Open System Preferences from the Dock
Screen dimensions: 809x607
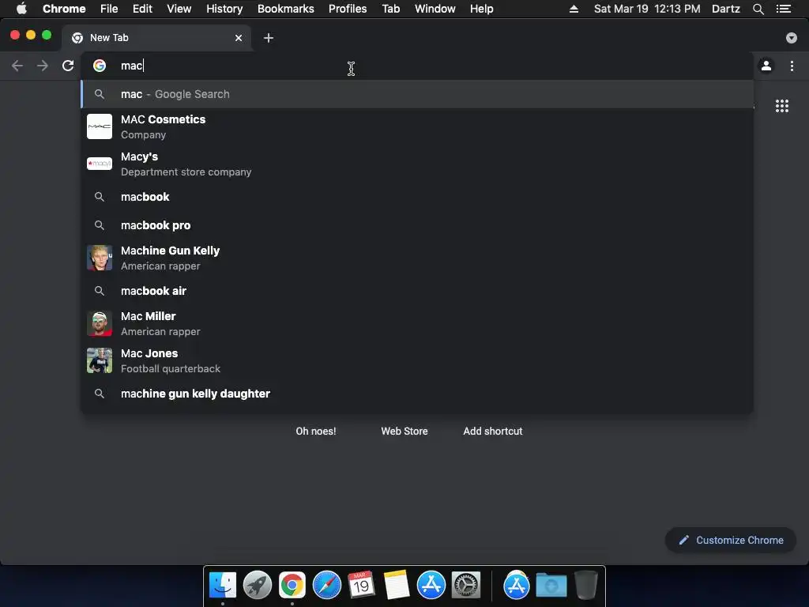point(466,586)
